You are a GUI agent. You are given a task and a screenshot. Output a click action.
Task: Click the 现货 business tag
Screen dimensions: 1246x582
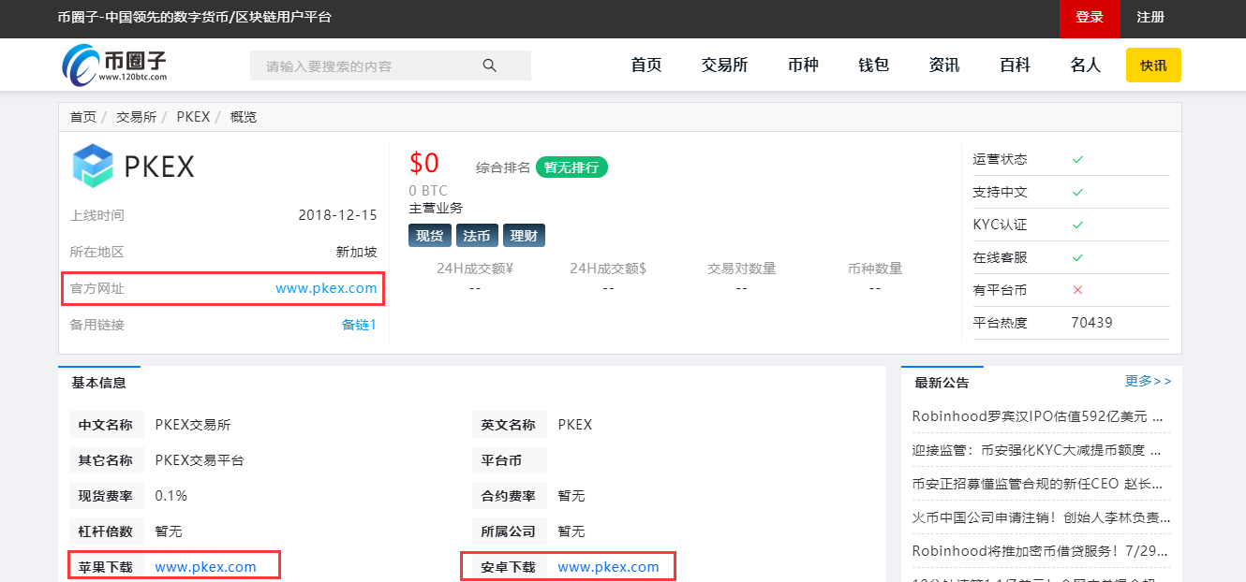tap(430, 236)
